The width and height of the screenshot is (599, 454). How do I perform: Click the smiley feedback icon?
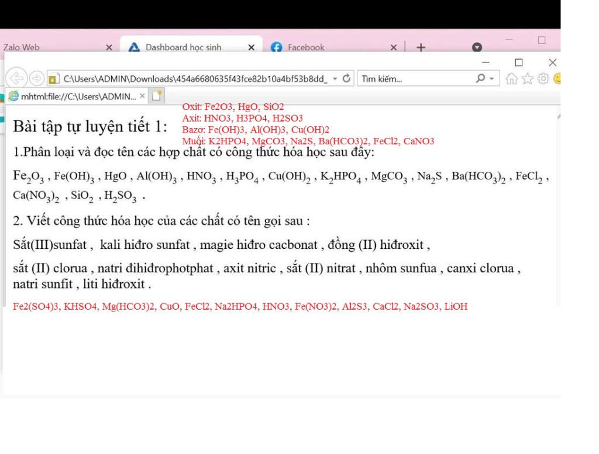coord(557,79)
